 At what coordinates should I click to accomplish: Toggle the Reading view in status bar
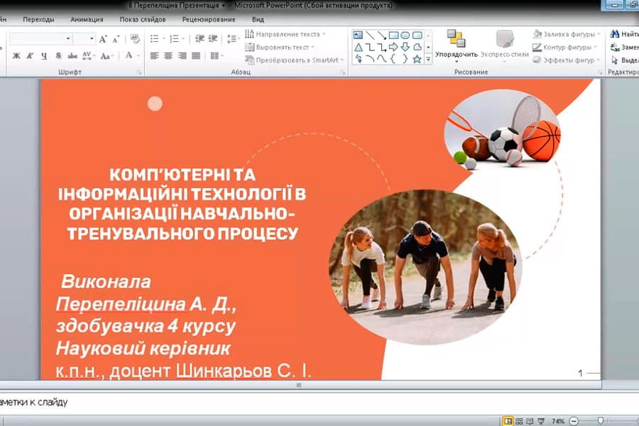[529, 420]
